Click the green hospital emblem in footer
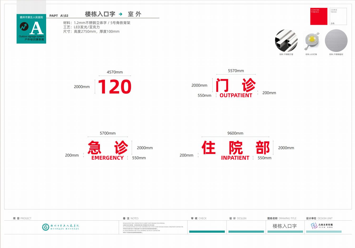Screen dimensions: 355x248 coord(46,227)
